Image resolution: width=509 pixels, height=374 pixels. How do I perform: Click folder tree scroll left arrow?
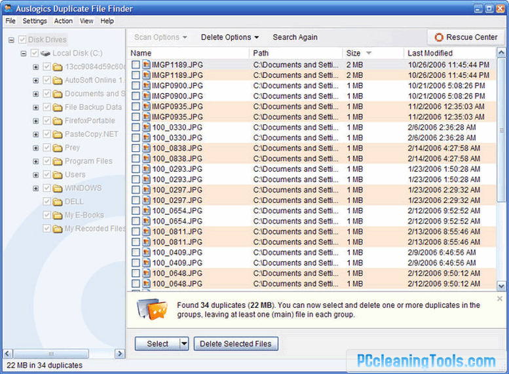coord(8,354)
